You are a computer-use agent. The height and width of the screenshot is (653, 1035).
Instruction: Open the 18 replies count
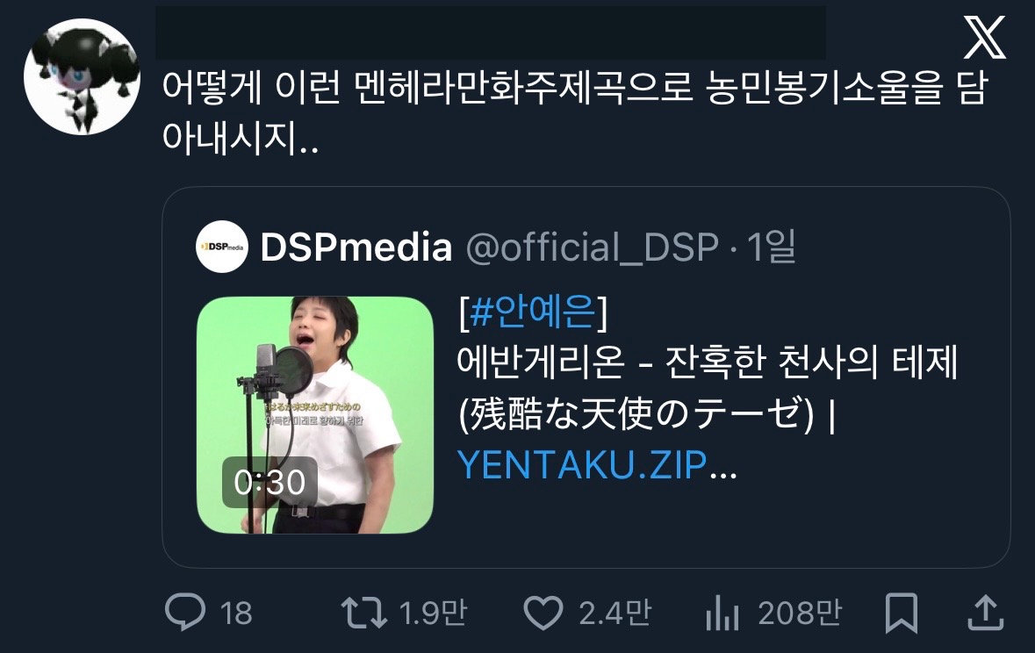tap(235, 614)
